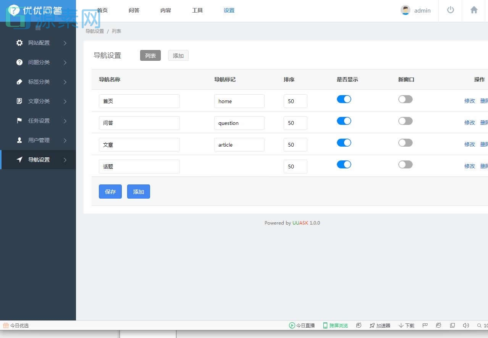Viewport: 488px width, 338px height.
Task: Click the blue 保存 button
Action: (x=110, y=191)
